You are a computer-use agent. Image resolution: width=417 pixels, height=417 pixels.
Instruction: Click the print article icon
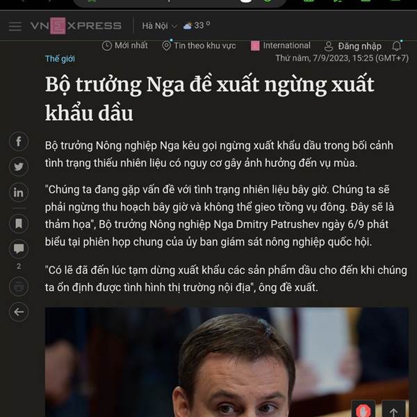click(19, 286)
